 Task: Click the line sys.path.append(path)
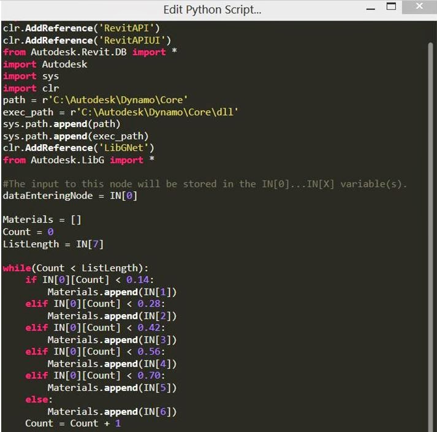coord(61,124)
